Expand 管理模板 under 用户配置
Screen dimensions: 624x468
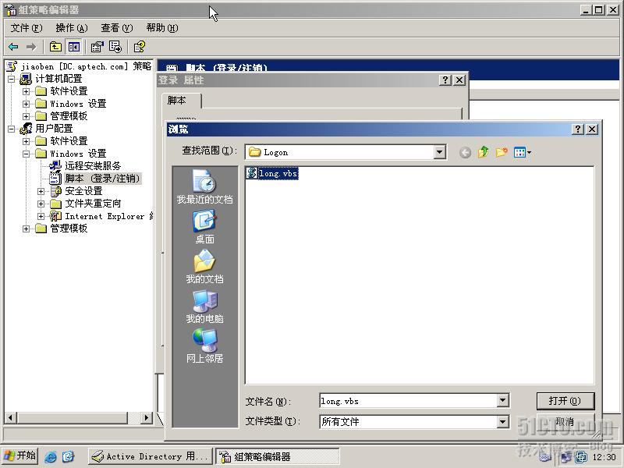tap(27, 229)
